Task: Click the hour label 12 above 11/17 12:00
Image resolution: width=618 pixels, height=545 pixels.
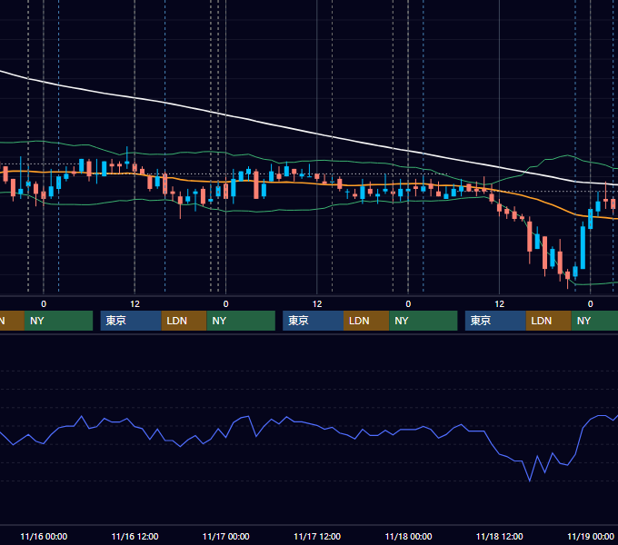Action: click(317, 304)
